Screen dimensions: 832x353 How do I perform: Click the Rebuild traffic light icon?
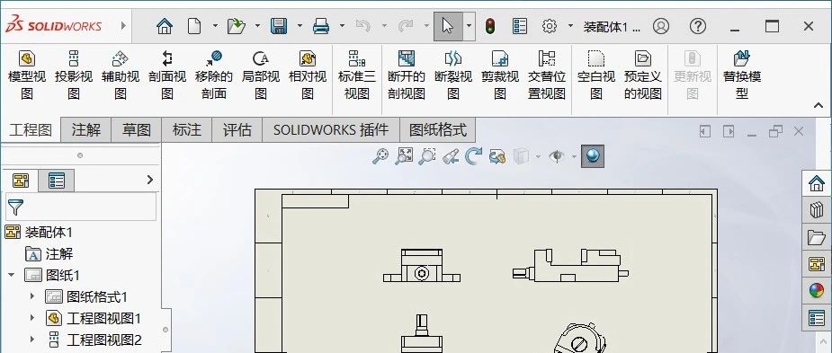point(489,26)
